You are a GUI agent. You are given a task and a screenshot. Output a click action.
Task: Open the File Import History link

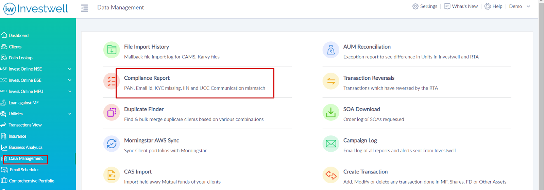[147, 47]
